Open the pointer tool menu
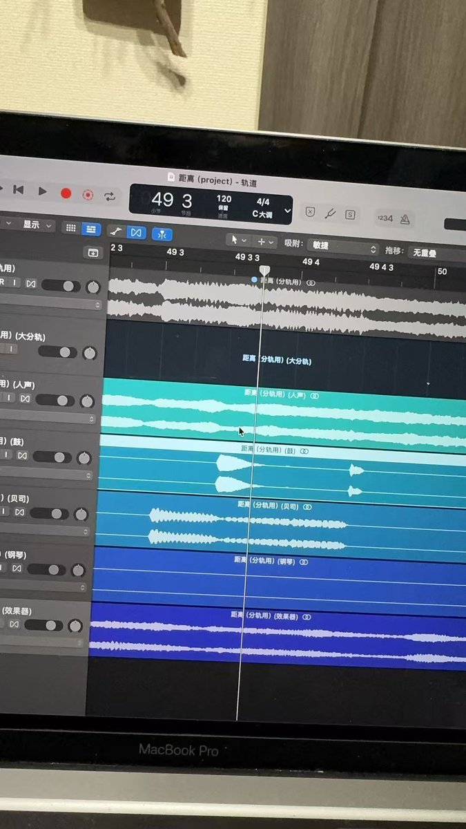This screenshot has width=466, height=829. click(239, 240)
